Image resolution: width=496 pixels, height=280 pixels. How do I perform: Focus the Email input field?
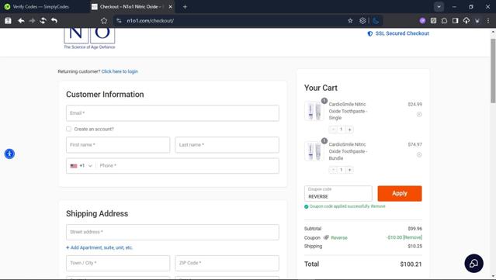tap(172, 113)
